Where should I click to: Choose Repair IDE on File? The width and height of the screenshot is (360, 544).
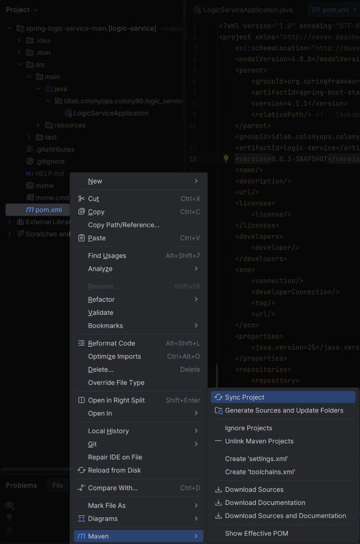(139, 457)
